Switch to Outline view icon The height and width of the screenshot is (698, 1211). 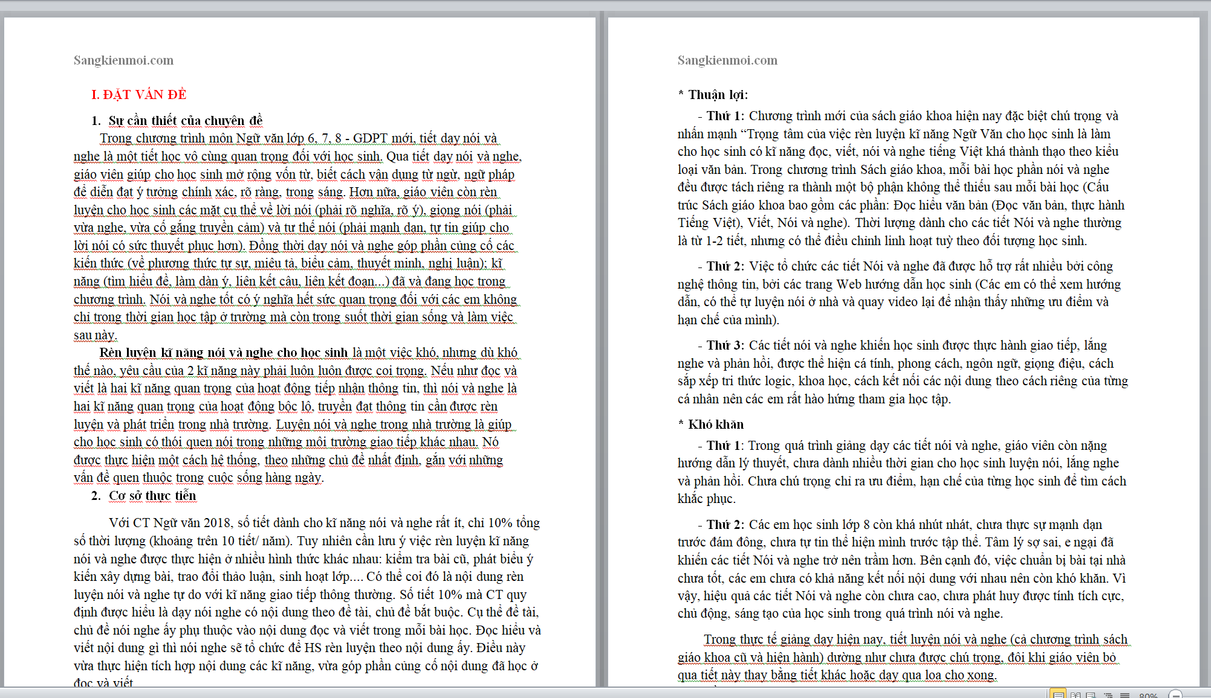(x=1108, y=694)
